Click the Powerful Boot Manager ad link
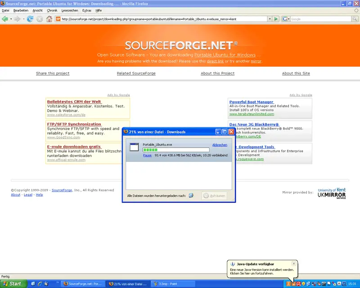360x288 pixels. point(252,102)
